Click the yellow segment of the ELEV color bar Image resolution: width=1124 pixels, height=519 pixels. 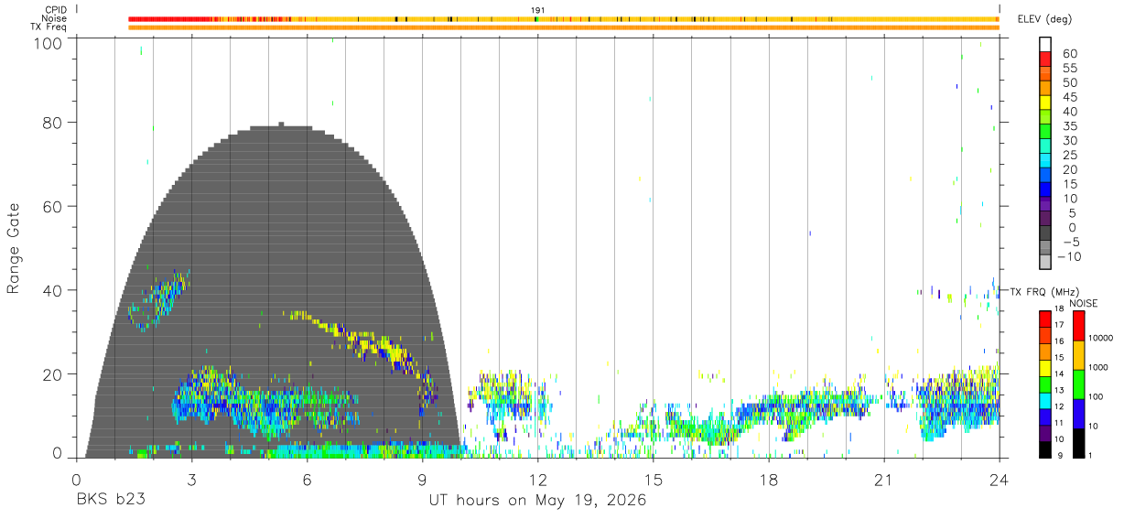tap(1044, 103)
